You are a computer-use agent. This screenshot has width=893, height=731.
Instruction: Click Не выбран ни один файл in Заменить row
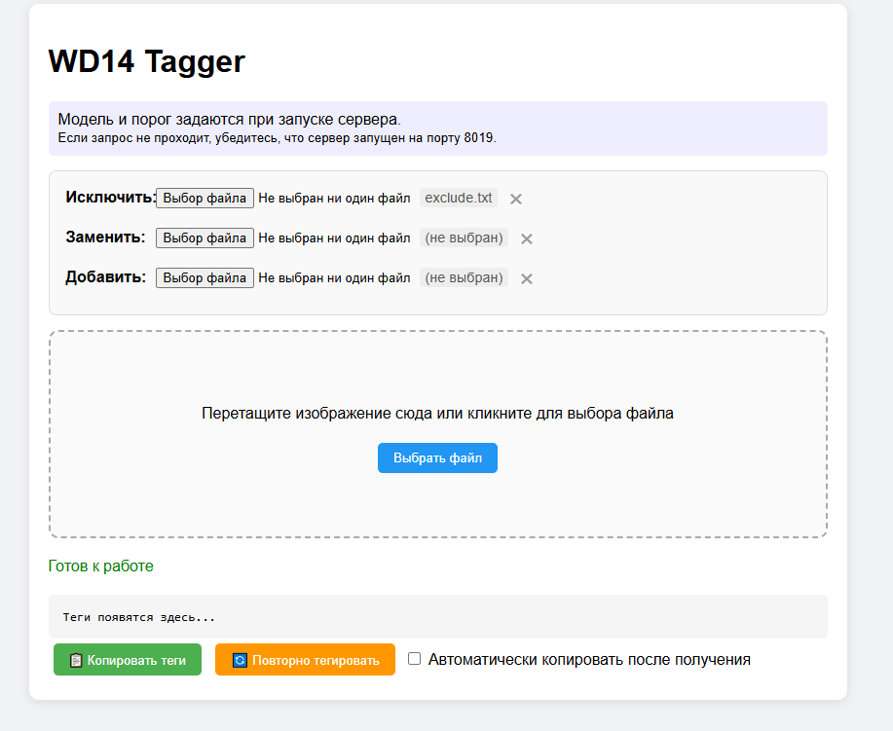tap(334, 238)
